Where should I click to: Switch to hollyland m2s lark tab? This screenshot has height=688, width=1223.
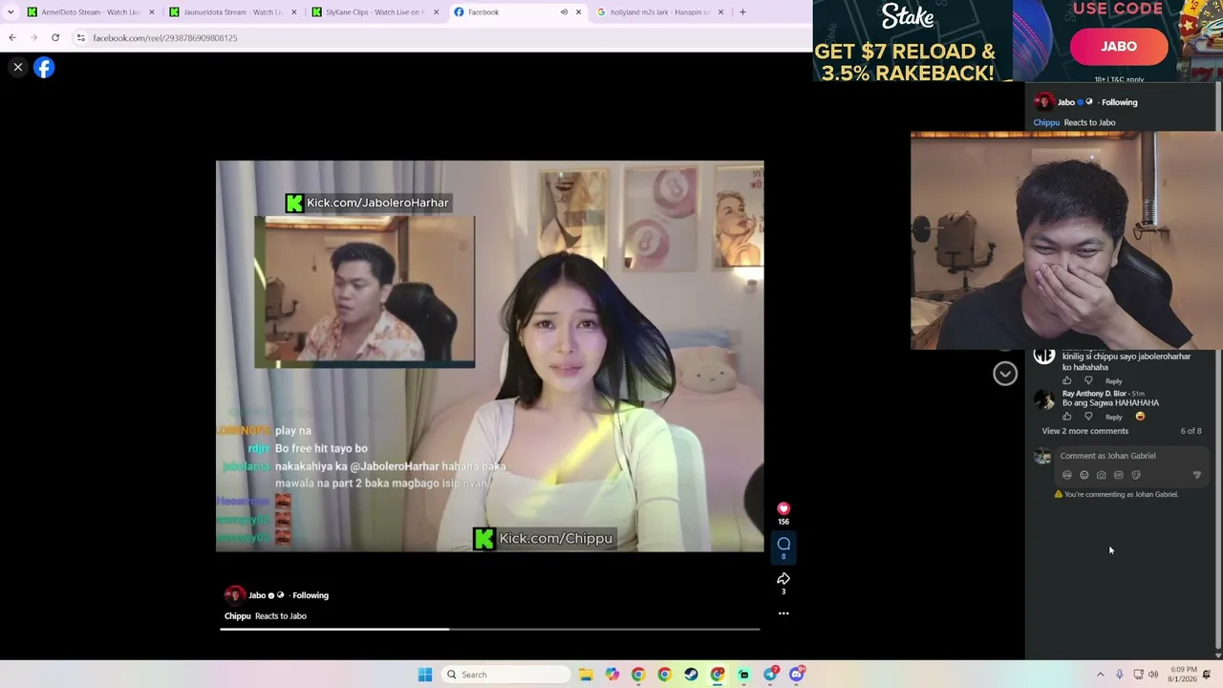tap(659, 12)
